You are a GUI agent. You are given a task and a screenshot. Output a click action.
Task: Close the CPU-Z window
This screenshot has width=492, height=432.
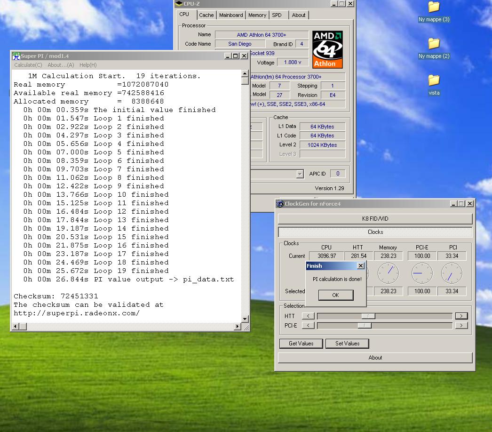click(x=350, y=4)
